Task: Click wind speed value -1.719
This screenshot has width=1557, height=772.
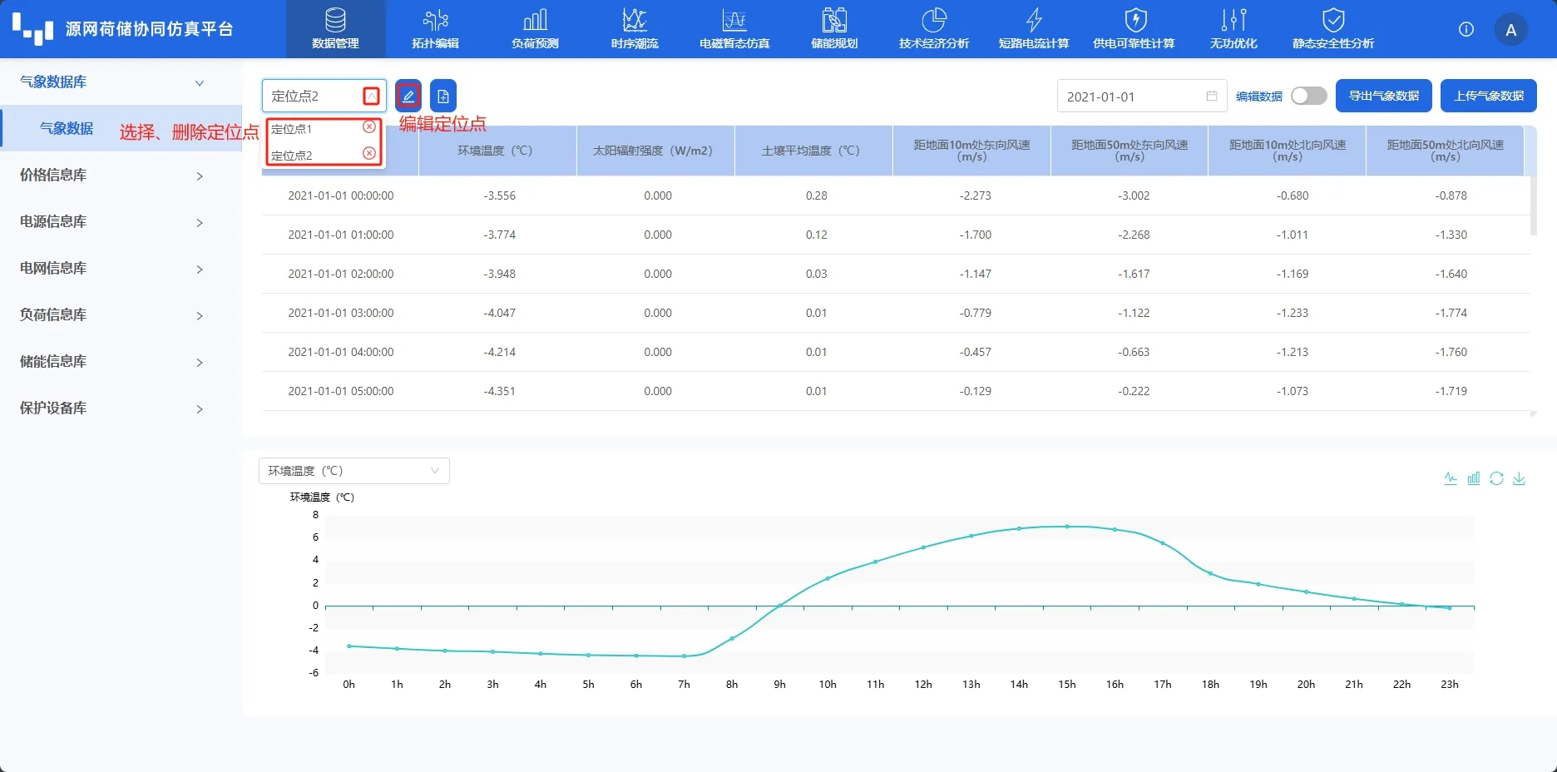Action: pos(1451,391)
